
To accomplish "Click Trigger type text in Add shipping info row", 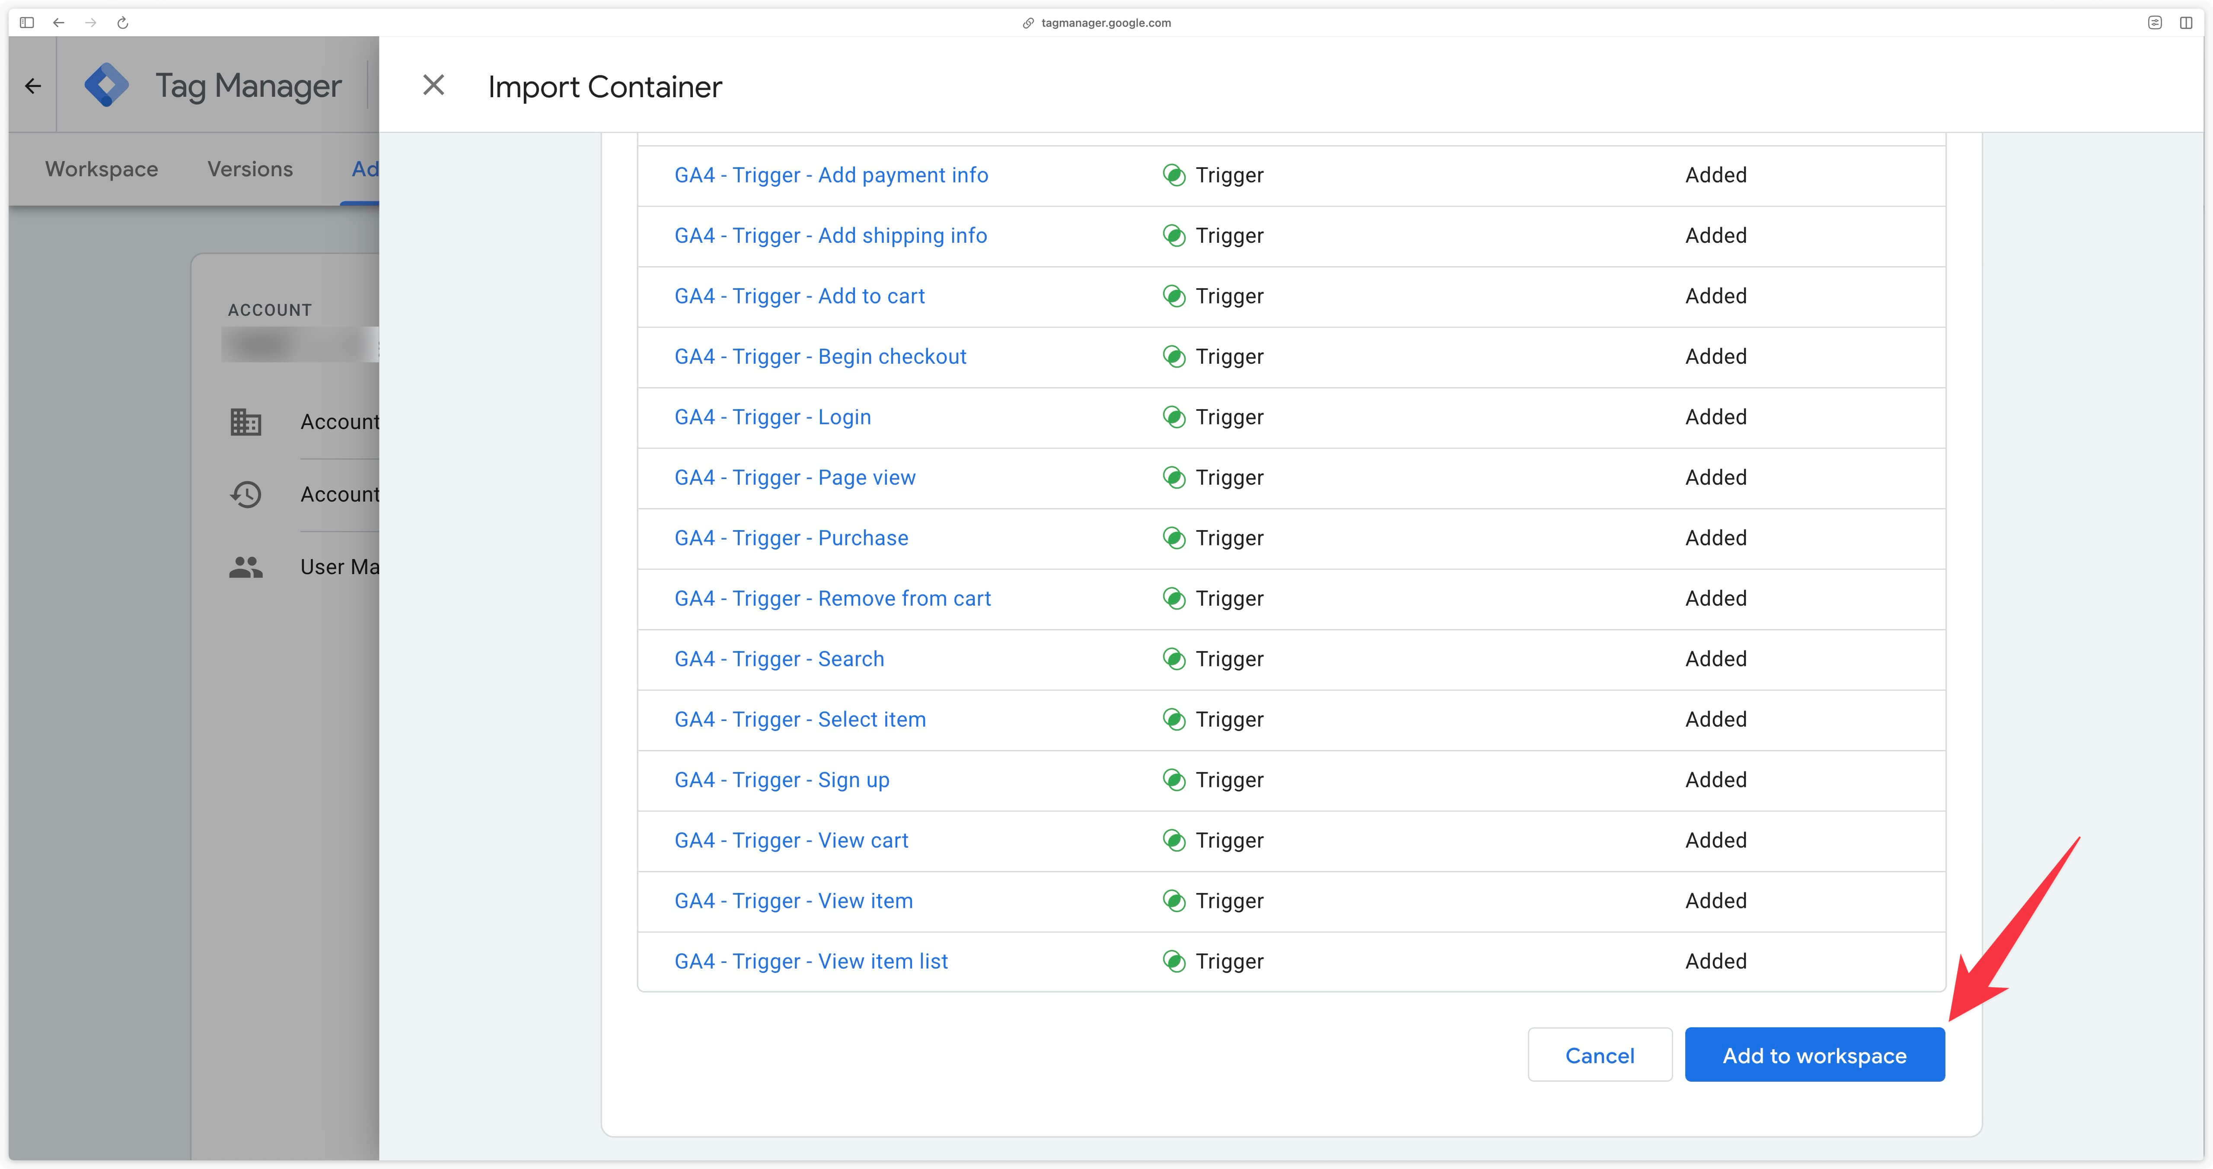I will click(x=1229, y=236).
